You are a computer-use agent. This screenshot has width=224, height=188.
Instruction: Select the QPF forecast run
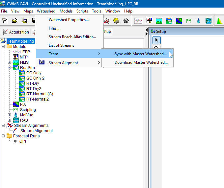pyautogui.click(x=23, y=141)
